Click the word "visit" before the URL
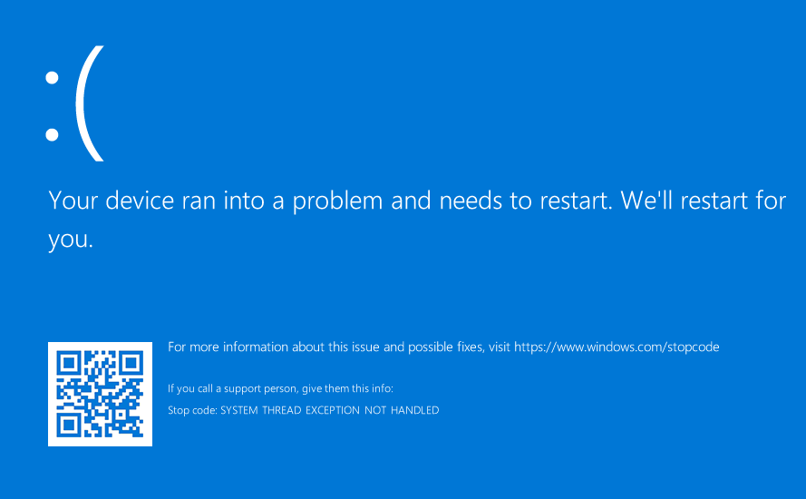Screen dimensions: 806x499 point(500,347)
